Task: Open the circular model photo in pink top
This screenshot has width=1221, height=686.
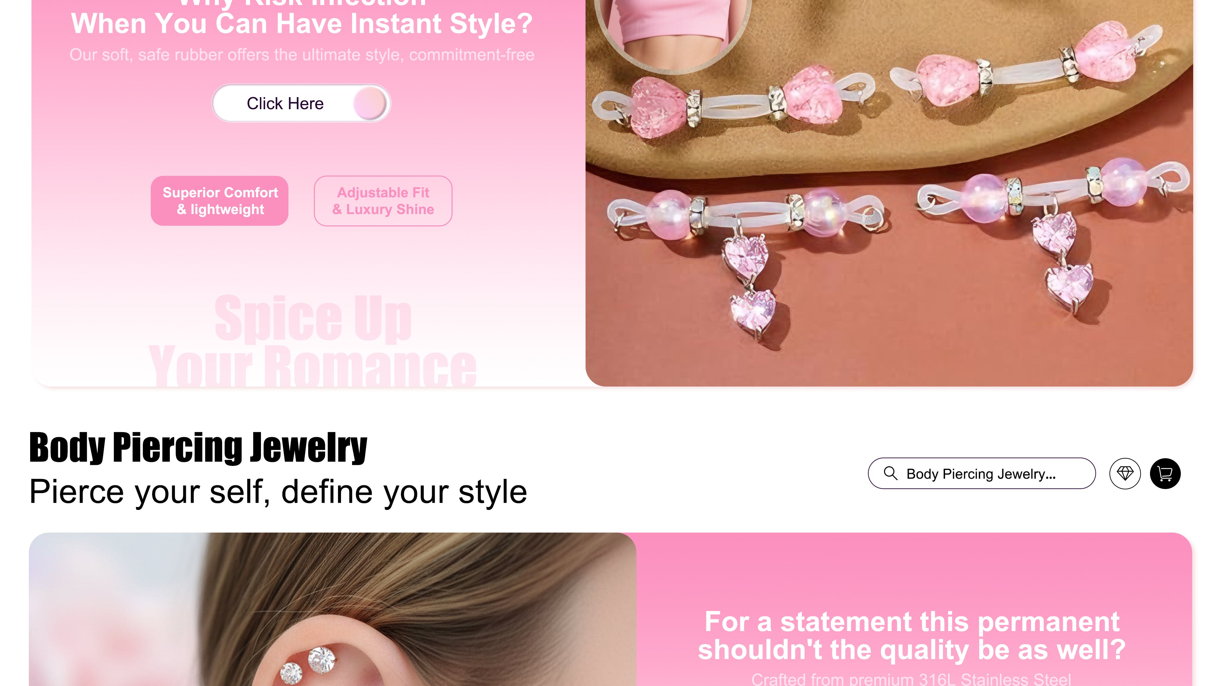Action: point(673,28)
